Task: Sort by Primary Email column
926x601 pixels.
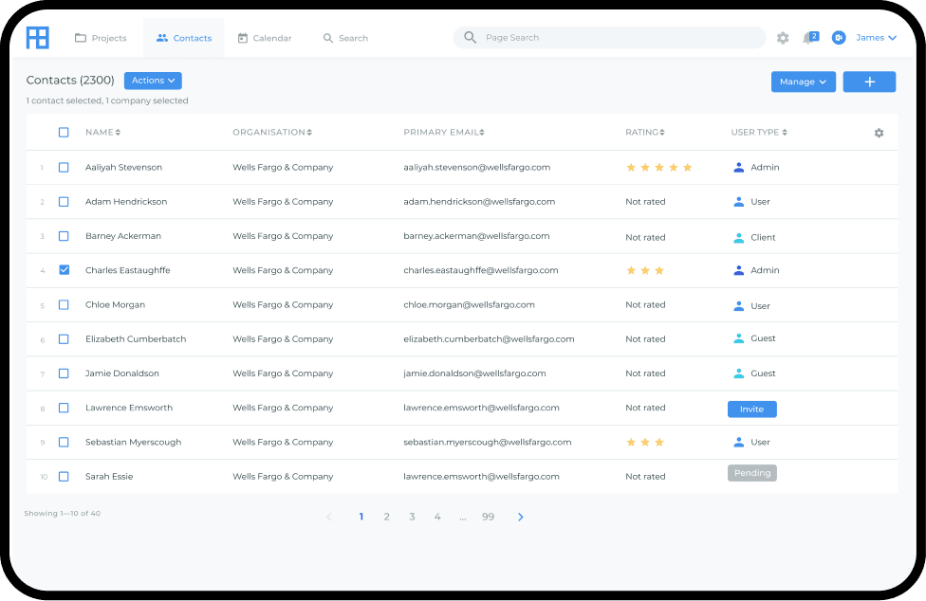Action: pyautogui.click(x=444, y=132)
